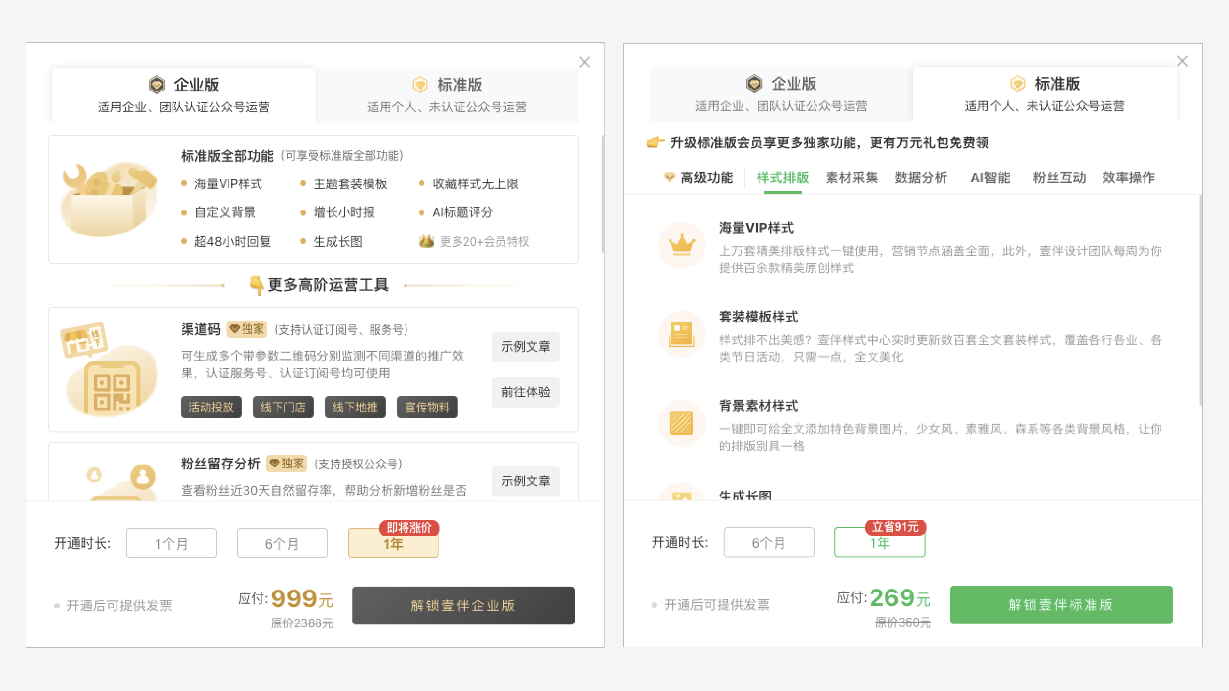Click the toolbox illustration for 标准版全部功能

click(x=109, y=199)
